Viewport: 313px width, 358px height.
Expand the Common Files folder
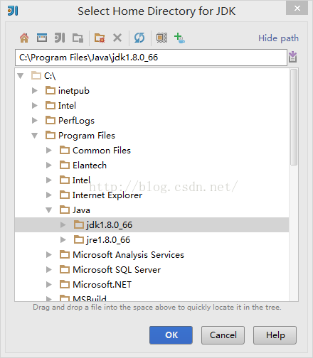pos(49,150)
